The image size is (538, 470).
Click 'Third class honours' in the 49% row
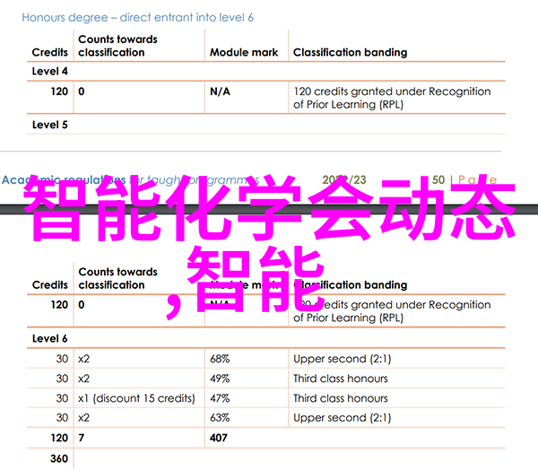tap(341, 379)
